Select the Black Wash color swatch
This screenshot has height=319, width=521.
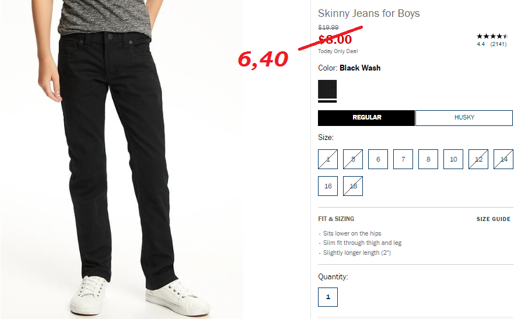pos(327,89)
